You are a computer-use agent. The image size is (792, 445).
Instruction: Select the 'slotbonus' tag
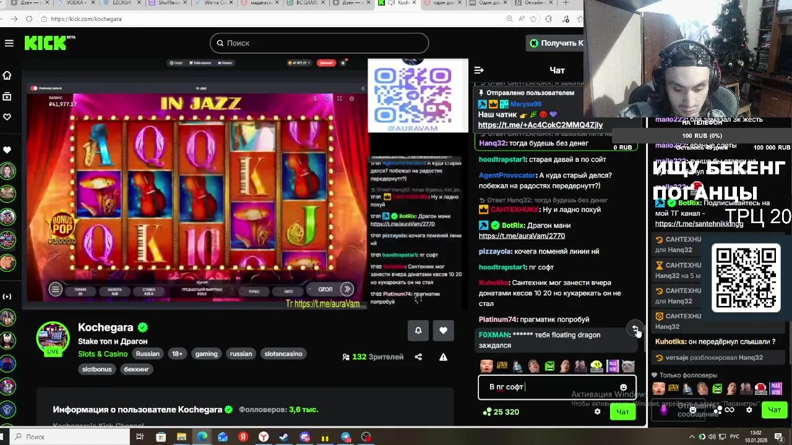(97, 369)
